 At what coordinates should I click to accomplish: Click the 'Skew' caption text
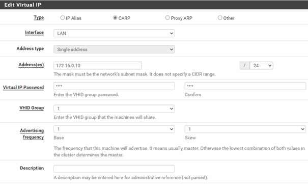coord(190,138)
